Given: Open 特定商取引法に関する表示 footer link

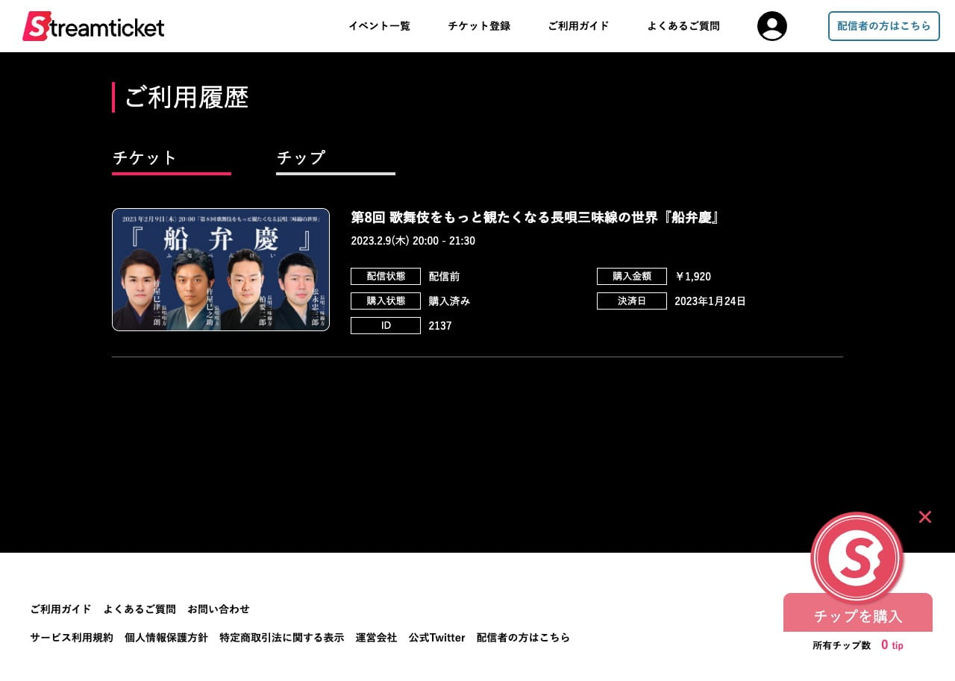Looking at the screenshot, I should click(282, 638).
